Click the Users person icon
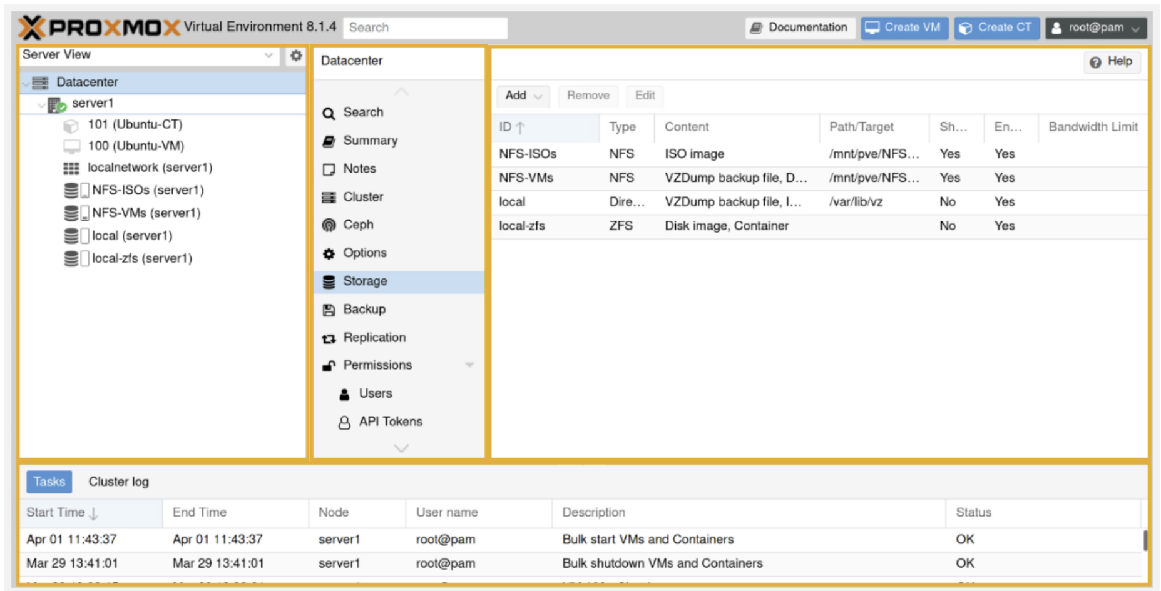This screenshot has width=1161, height=591. pyautogui.click(x=344, y=394)
